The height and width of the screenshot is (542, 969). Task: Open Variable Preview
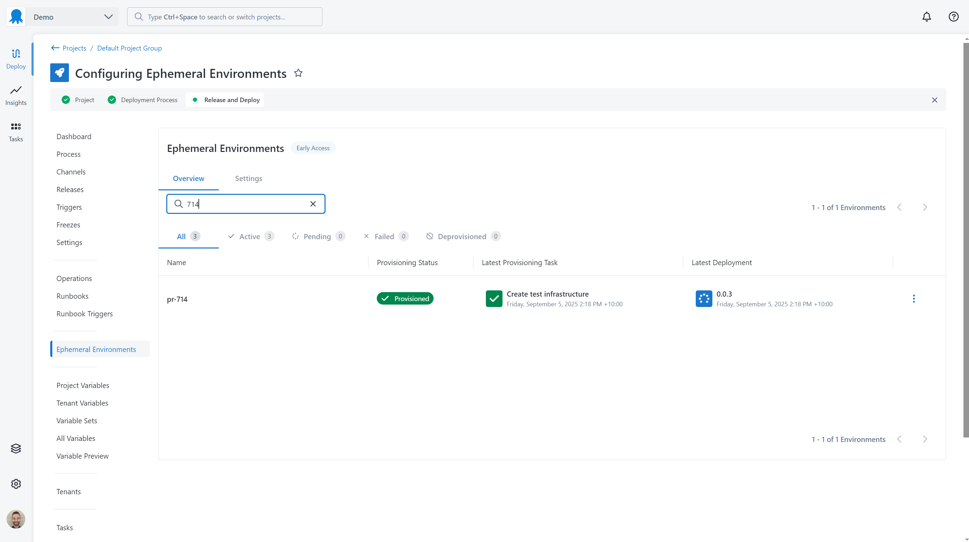[x=82, y=456]
